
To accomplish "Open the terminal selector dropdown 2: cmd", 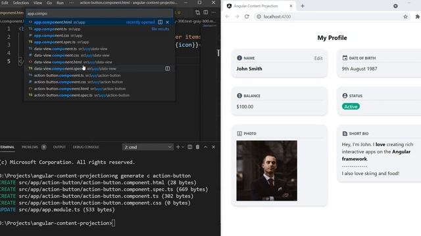I will pos(147,147).
